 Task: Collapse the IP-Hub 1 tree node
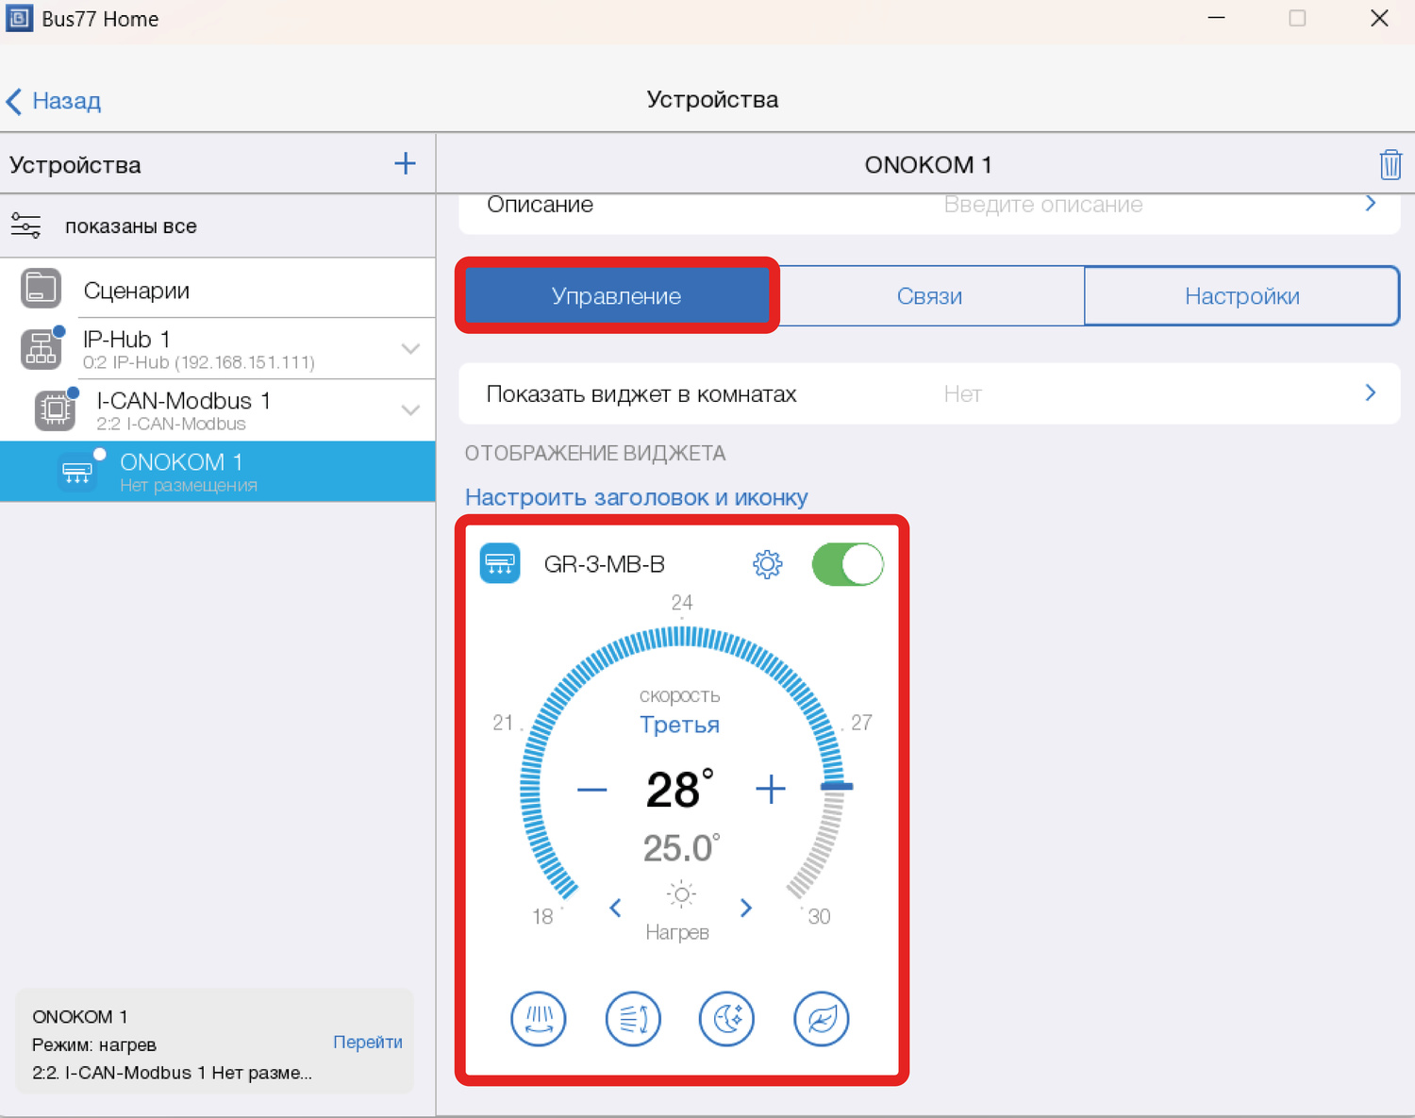(x=410, y=349)
